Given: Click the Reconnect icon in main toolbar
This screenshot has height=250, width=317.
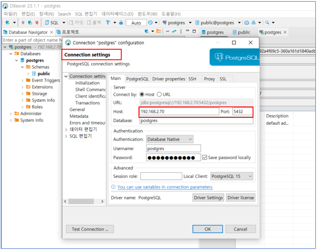Looking at the screenshot, I should coord(30,22).
